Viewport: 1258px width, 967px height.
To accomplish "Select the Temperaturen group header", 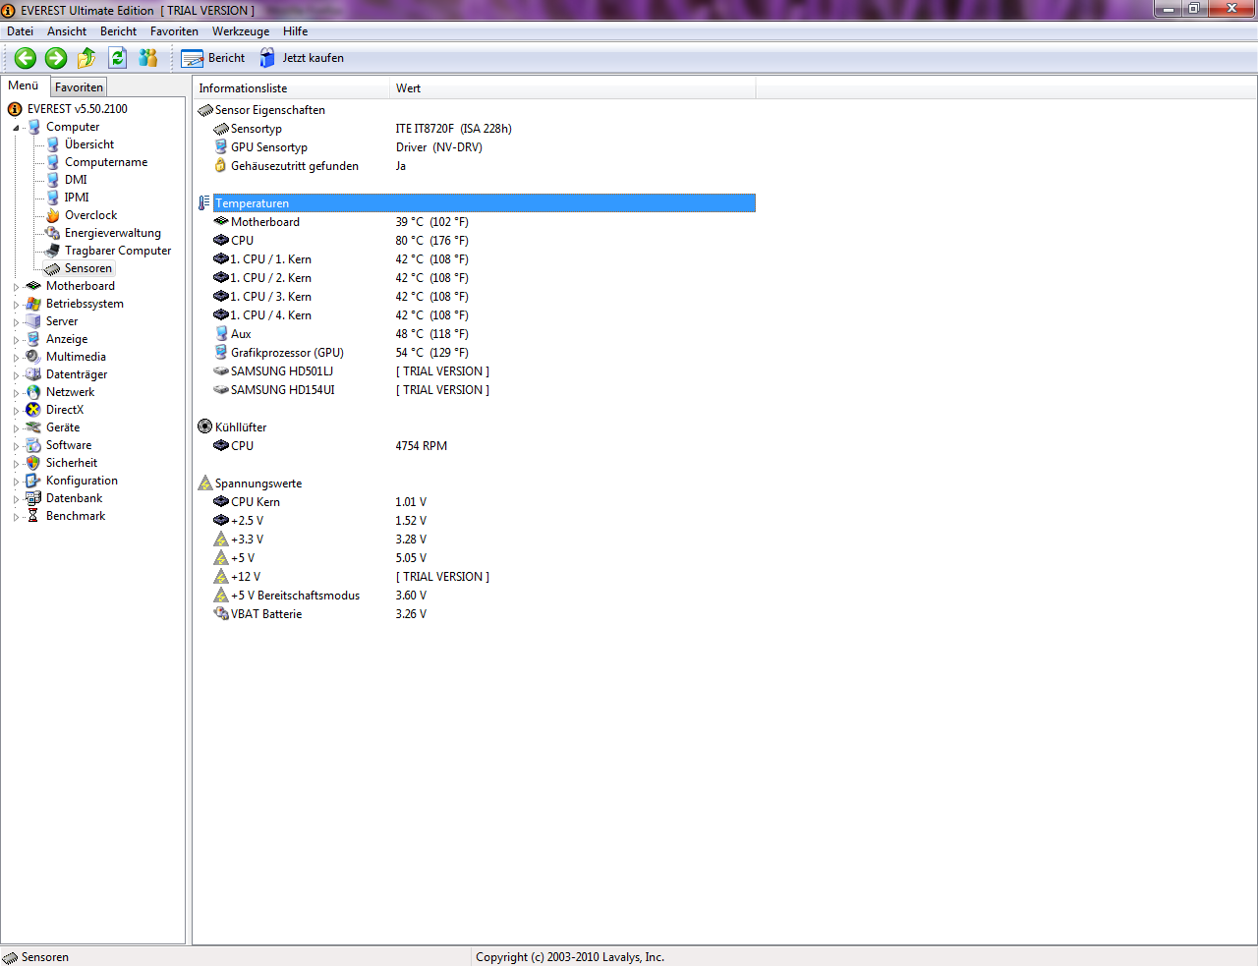I will [x=484, y=203].
